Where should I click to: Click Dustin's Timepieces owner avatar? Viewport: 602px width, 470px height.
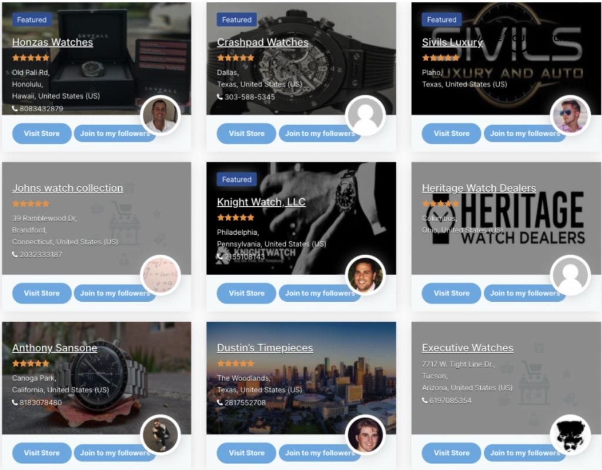pos(365,435)
